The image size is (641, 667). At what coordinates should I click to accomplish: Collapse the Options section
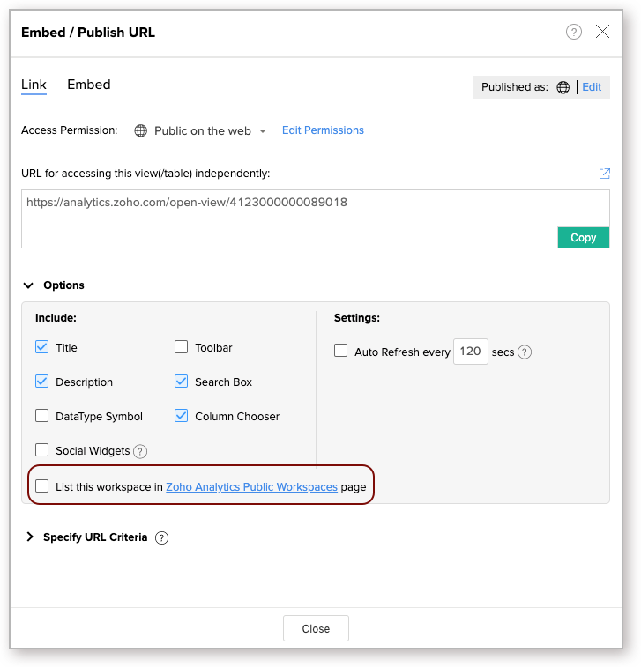(x=28, y=285)
